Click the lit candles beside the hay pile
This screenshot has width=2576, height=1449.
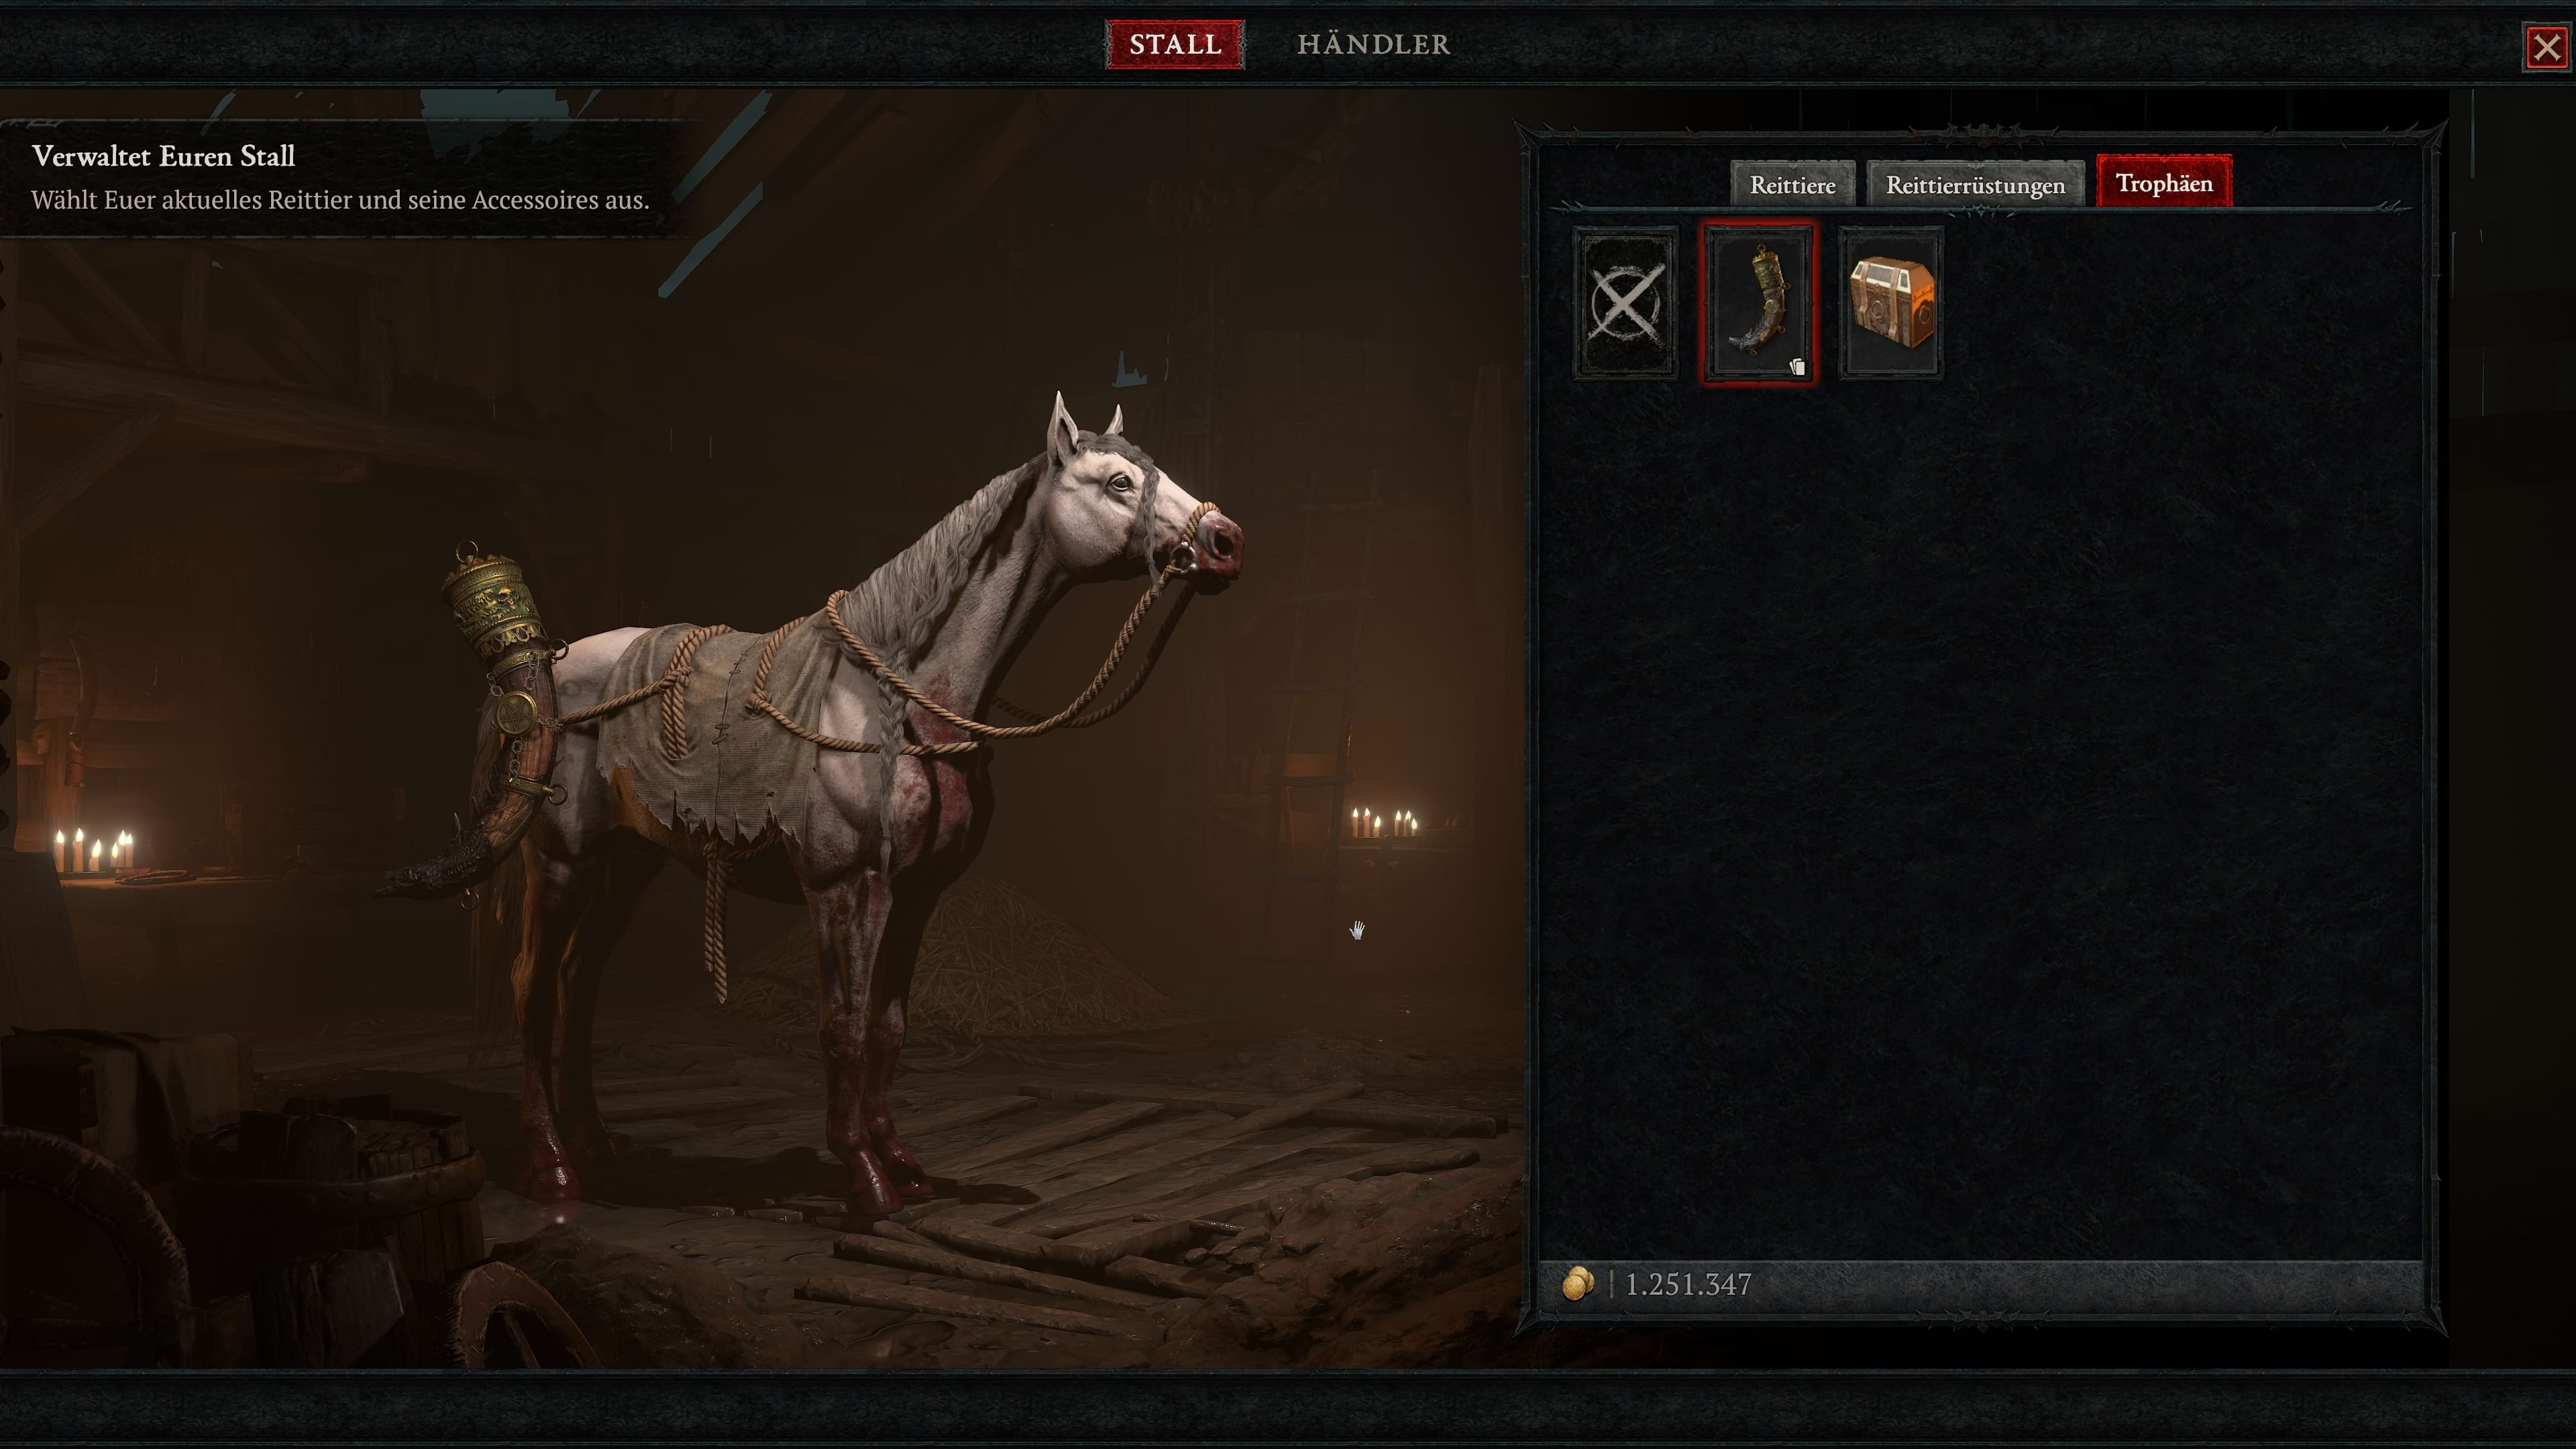pos(1384,822)
